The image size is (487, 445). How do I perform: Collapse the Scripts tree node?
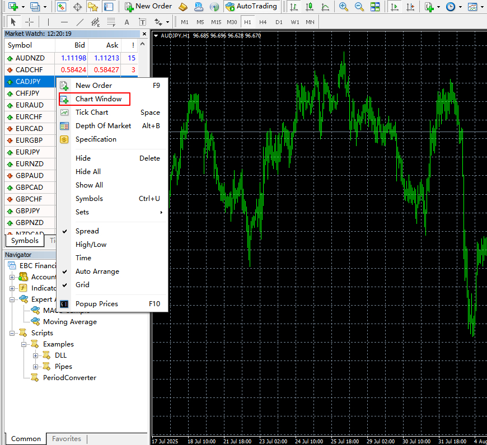tap(12, 333)
